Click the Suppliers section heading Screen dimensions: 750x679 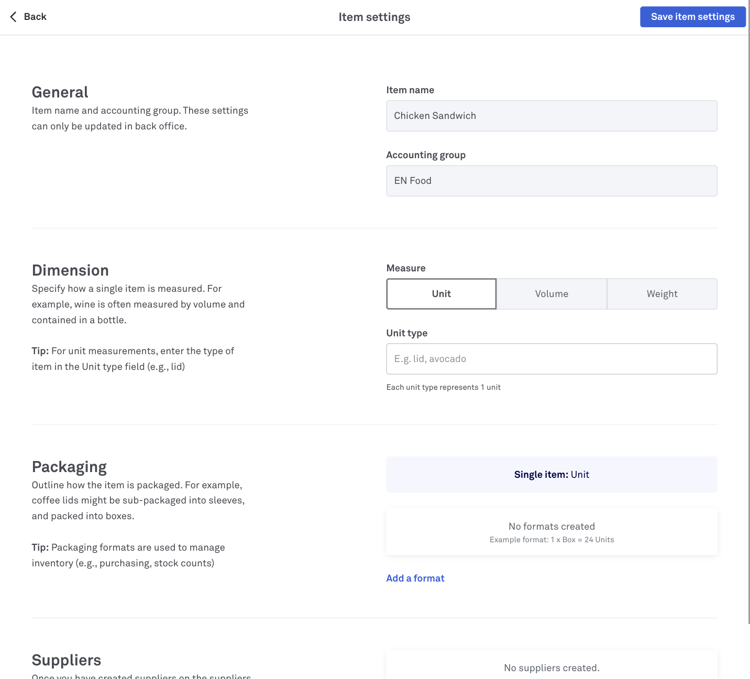click(x=67, y=660)
